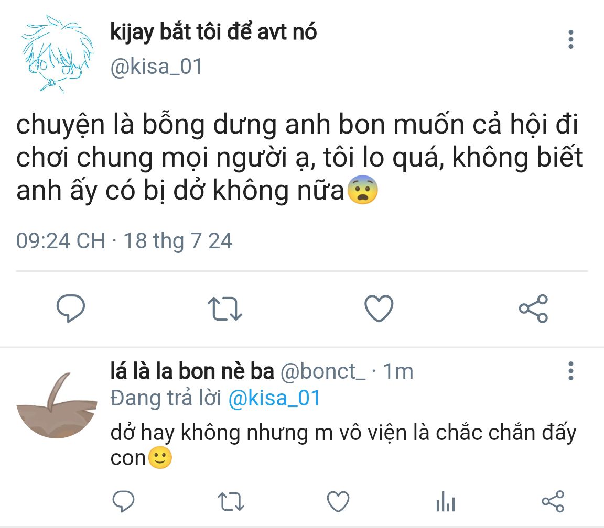The image size is (604, 528).
Task: Share the reply from bonct_
Action: [553, 502]
